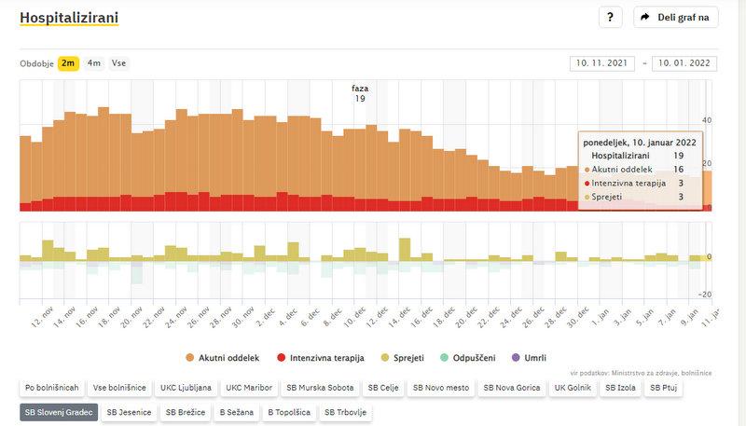Toggle Odpuščeni legend series

click(x=471, y=358)
